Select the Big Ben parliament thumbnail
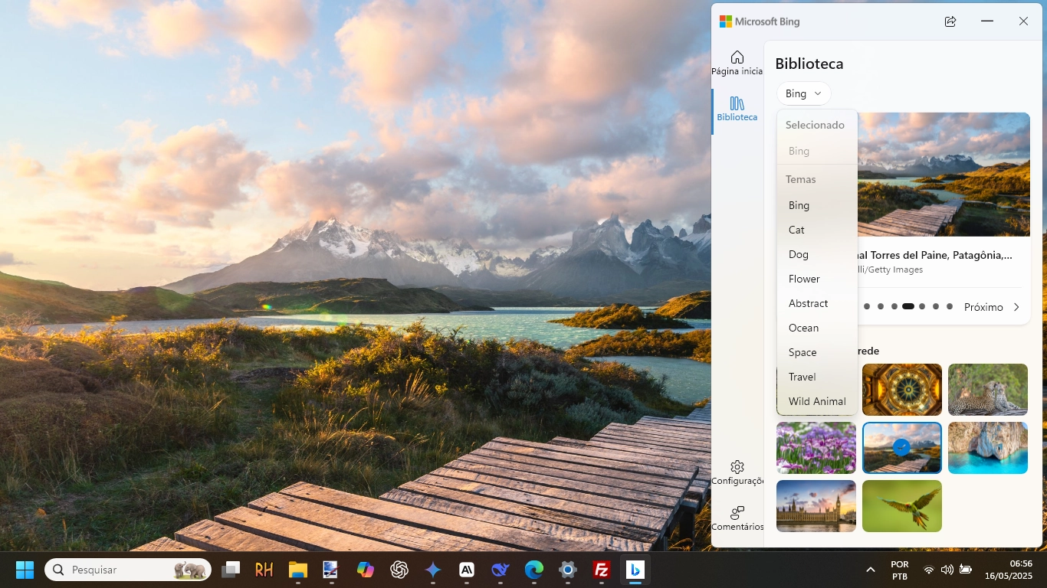 [816, 506]
